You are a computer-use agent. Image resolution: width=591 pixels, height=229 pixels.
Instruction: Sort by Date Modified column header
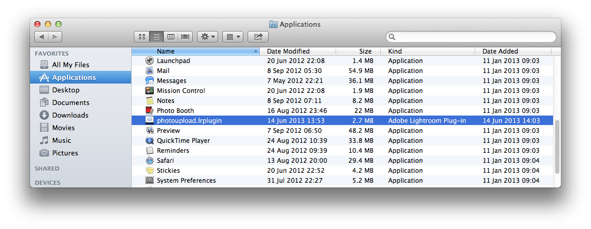click(288, 51)
